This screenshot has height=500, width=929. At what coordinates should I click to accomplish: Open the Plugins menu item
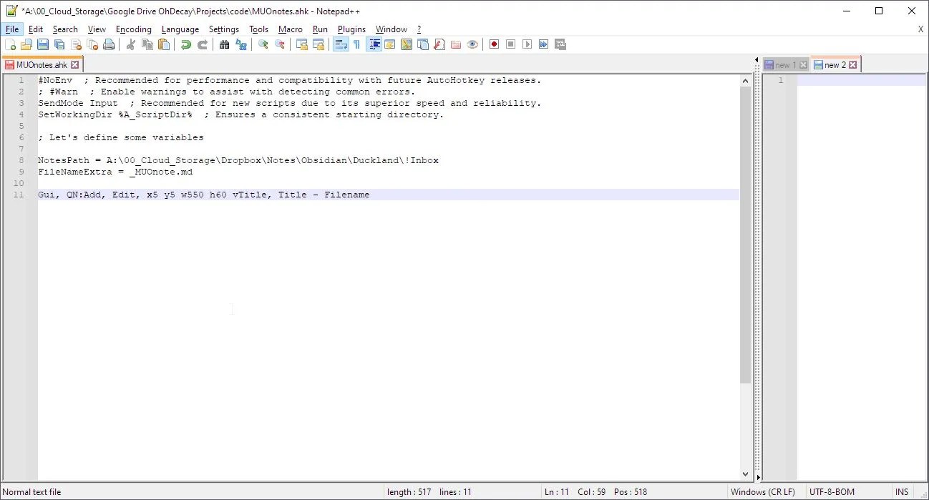(351, 29)
